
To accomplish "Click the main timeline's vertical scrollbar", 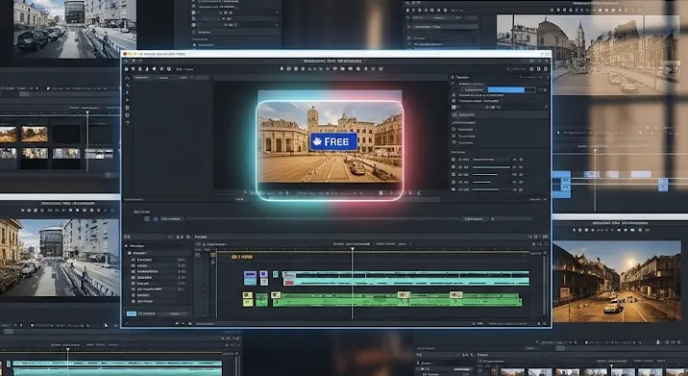I will pos(545,286).
